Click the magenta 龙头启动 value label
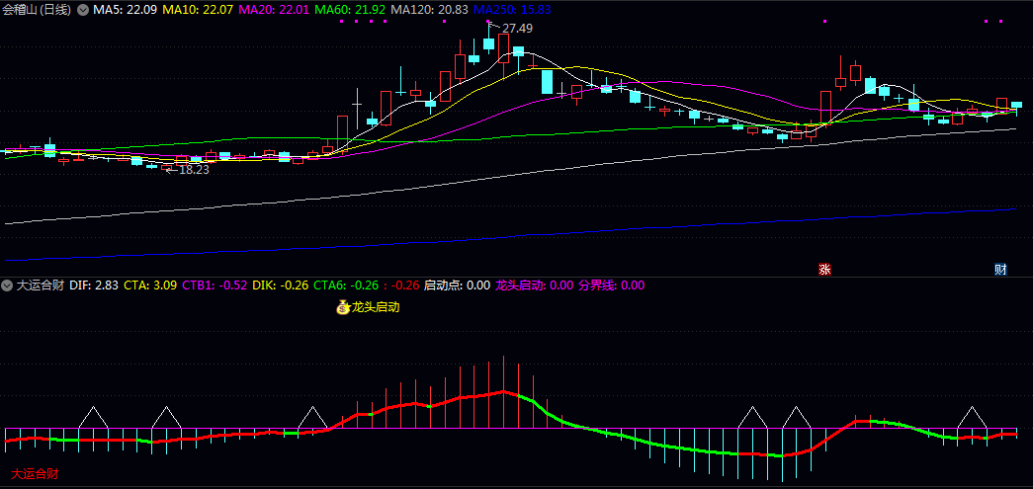The height and width of the screenshot is (489, 1033). (x=534, y=285)
